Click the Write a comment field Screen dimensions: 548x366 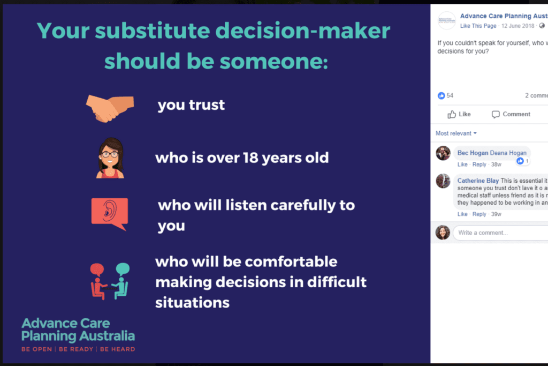pyautogui.click(x=500, y=233)
